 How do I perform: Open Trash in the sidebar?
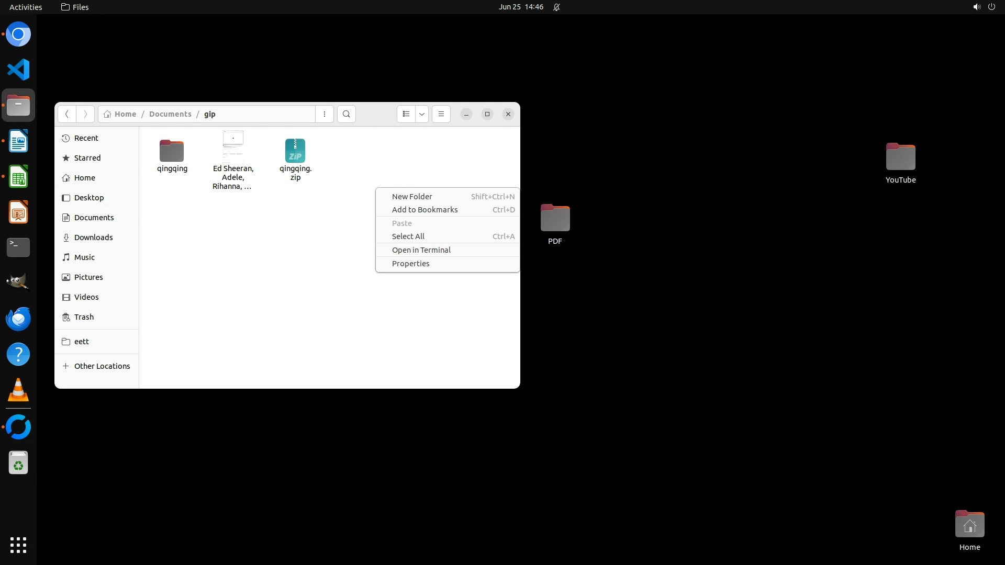[84, 317]
